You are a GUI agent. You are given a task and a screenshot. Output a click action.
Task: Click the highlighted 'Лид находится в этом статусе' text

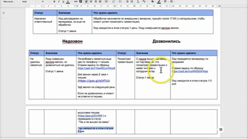(x=96, y=130)
